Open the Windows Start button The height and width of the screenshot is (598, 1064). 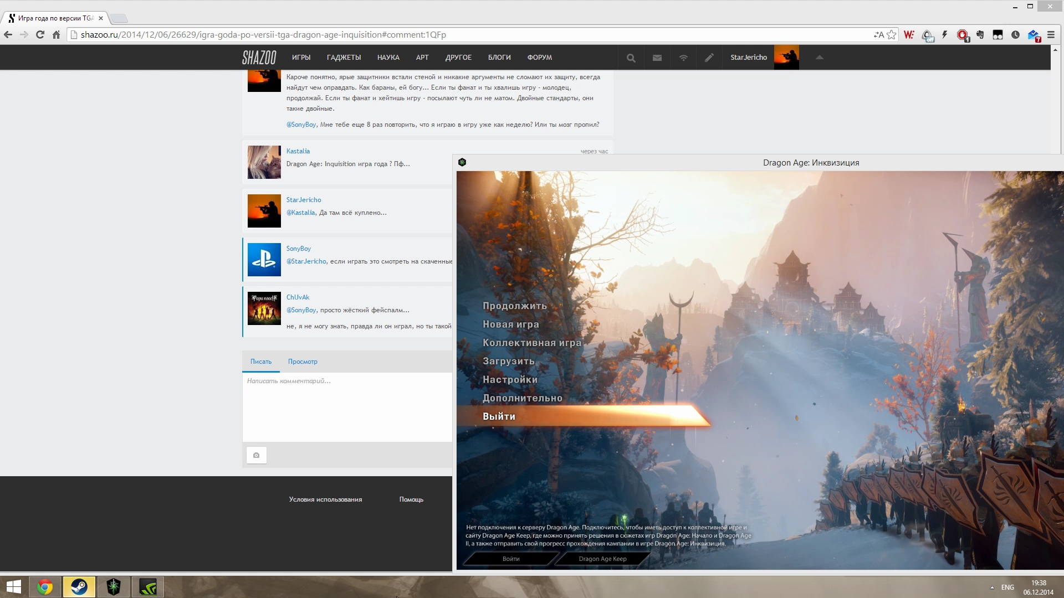coord(13,587)
